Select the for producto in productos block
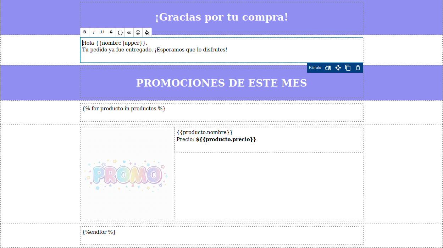The height and width of the screenshot is (248, 443). (123, 109)
